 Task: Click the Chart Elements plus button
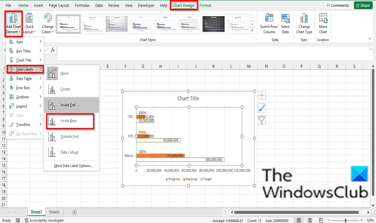pyautogui.click(x=262, y=96)
